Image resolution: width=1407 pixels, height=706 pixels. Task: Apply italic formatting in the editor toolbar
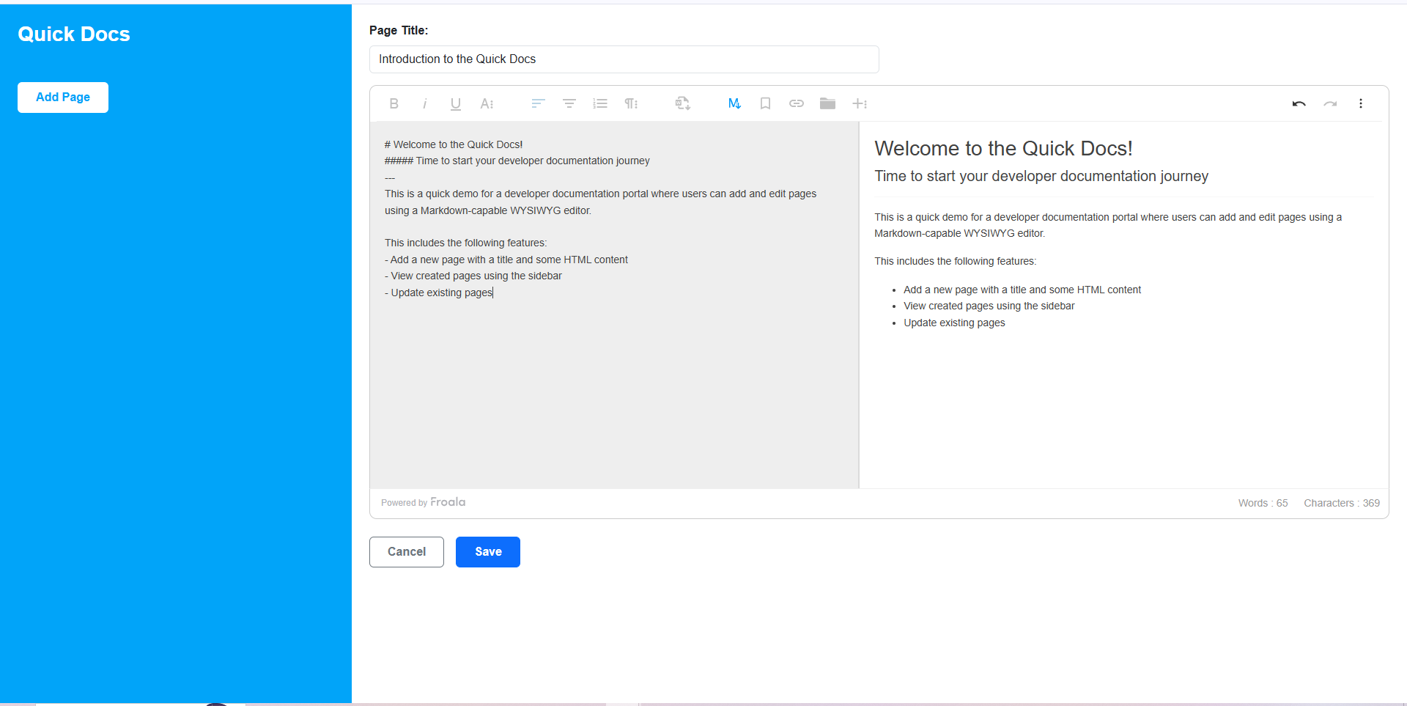424,103
